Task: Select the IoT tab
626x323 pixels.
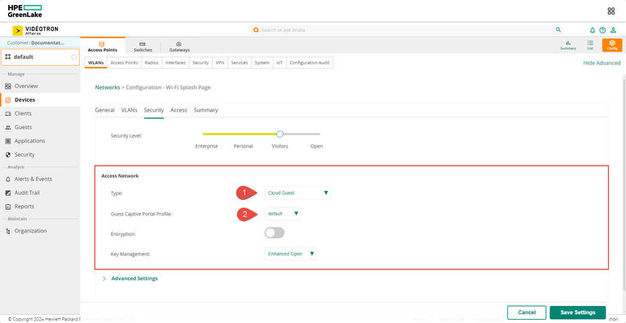Action: pos(280,63)
